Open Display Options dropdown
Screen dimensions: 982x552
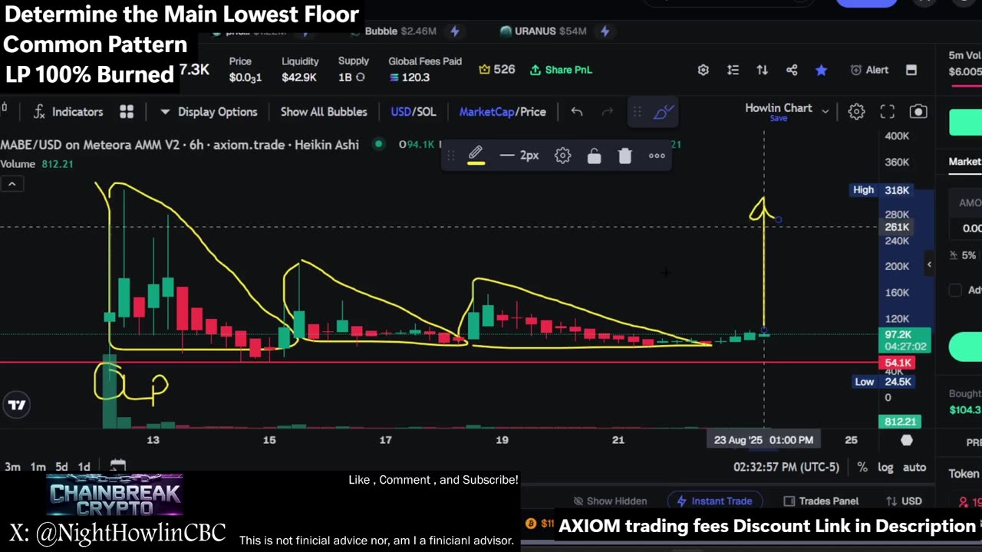point(209,112)
